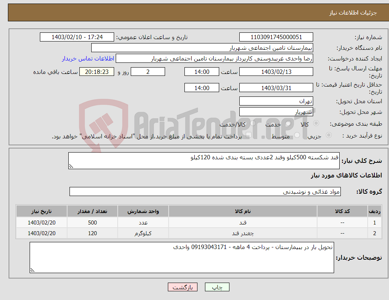389x300 pixels.
Task: Click the ردیف column header
Action: 375,211
